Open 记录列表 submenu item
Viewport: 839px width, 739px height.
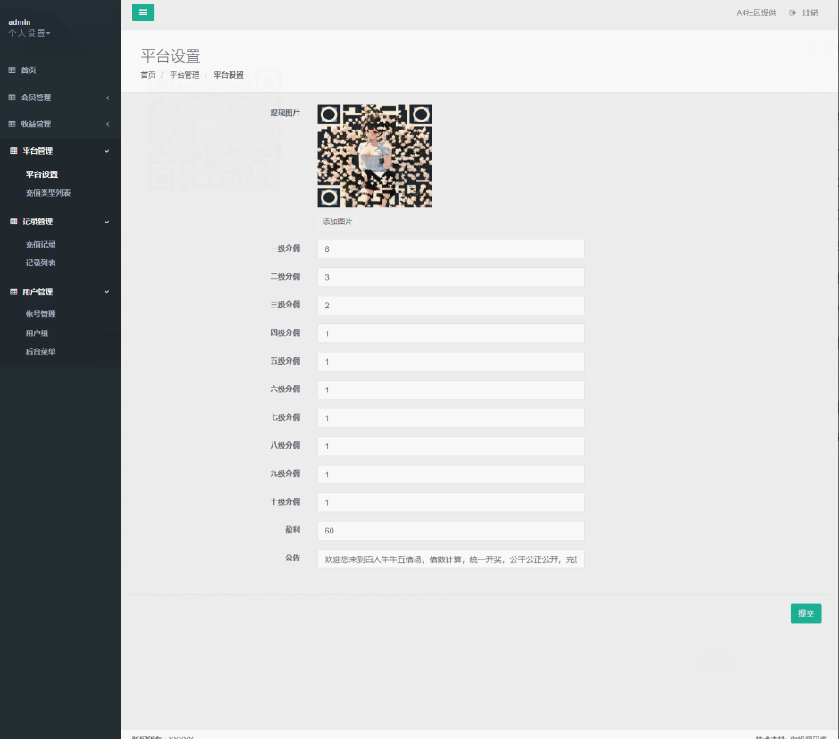(41, 263)
